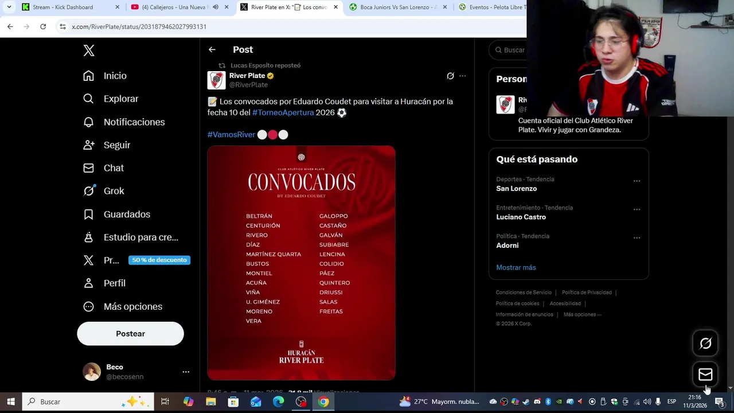Open account menu dots next to Beco

coord(186,372)
